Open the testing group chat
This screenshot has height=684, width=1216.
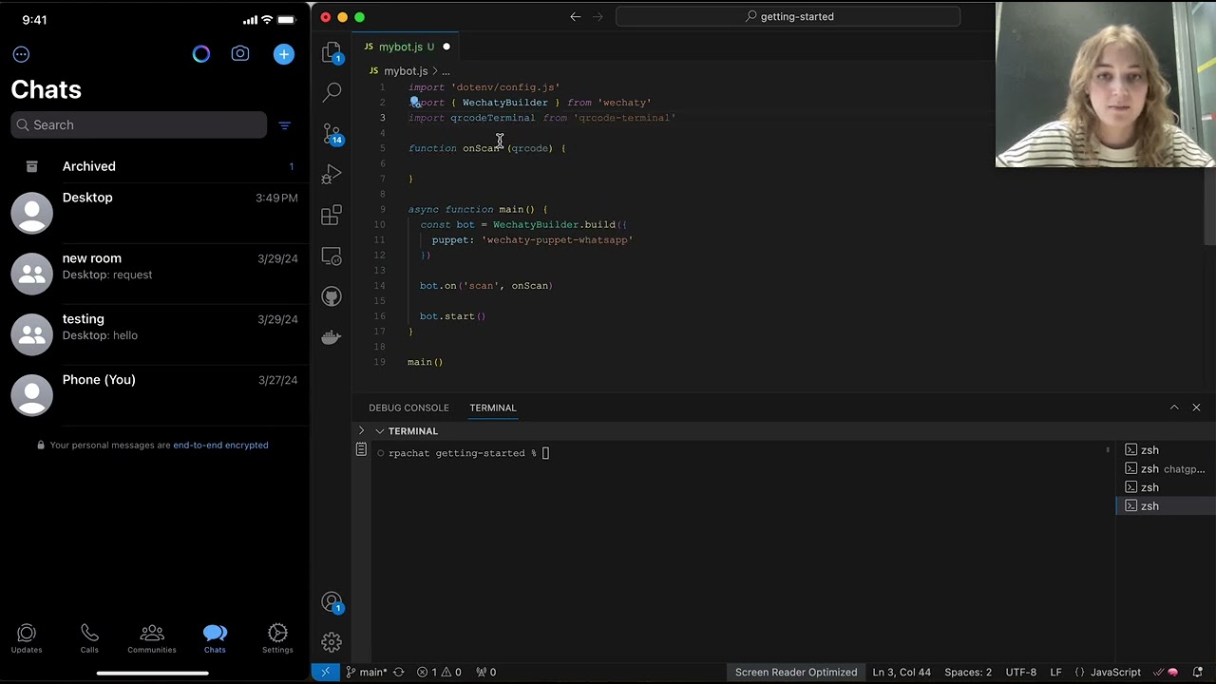tap(155, 334)
